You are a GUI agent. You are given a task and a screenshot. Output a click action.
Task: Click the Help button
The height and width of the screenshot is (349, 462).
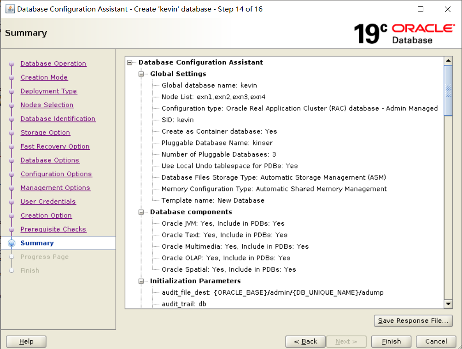click(x=26, y=341)
